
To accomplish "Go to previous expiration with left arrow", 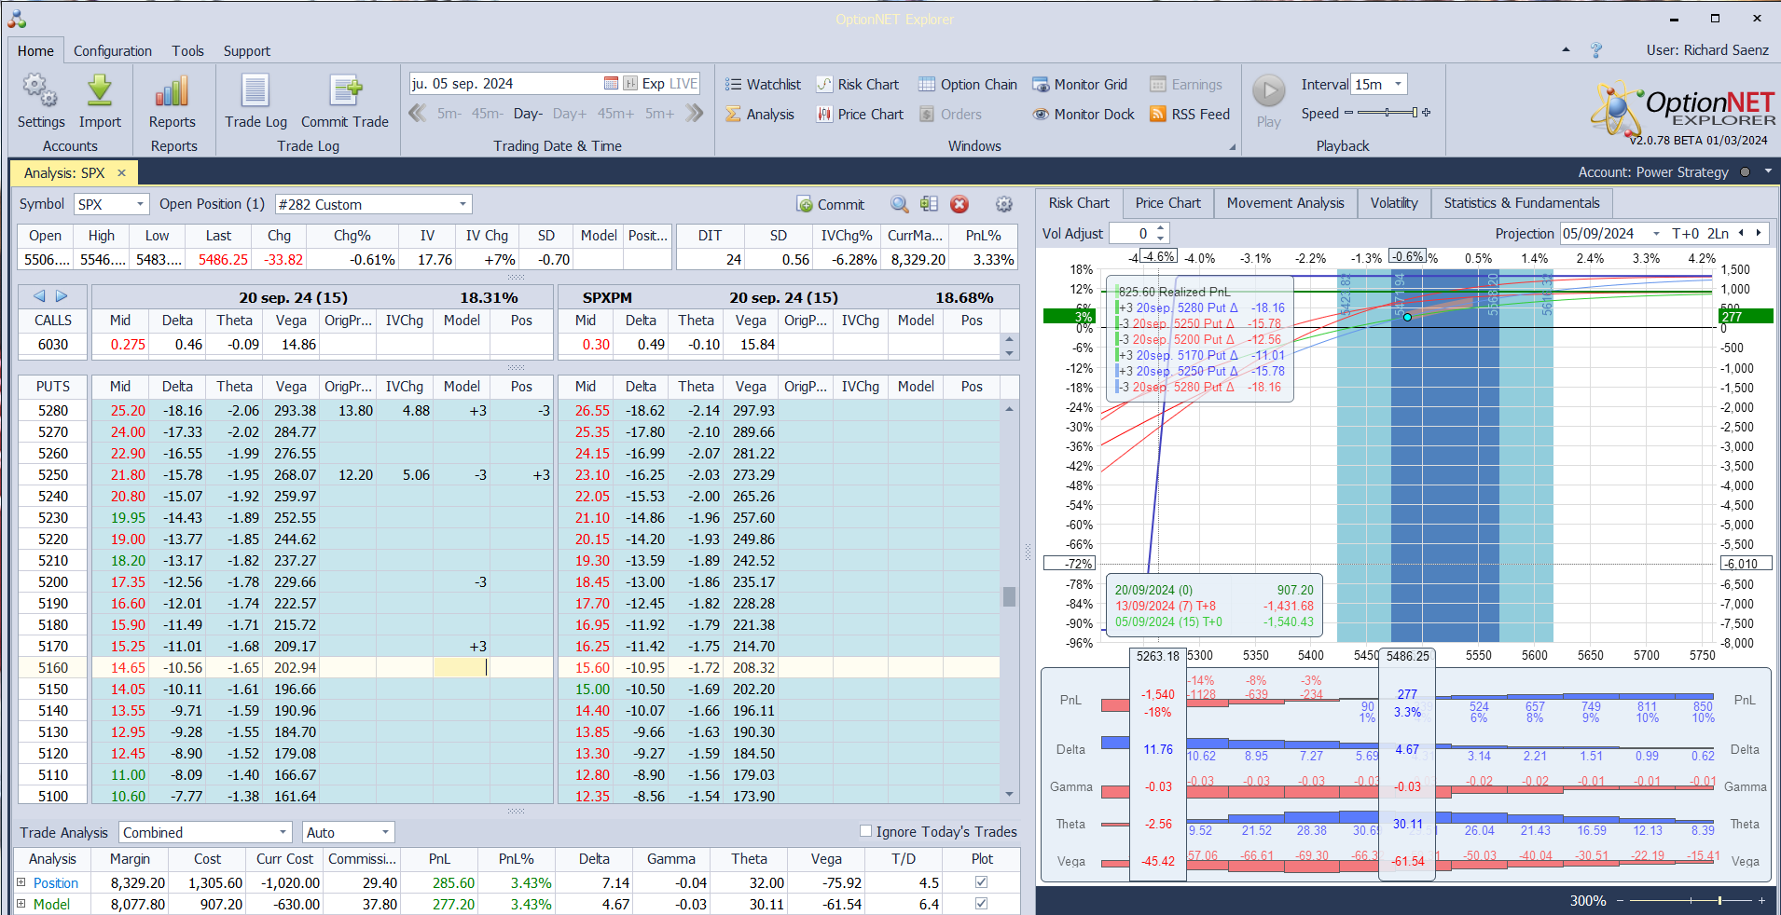I will click(x=39, y=295).
